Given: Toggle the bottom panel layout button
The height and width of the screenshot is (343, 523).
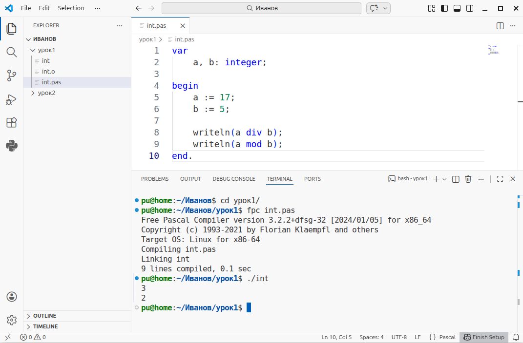Looking at the screenshot, I should pos(457,8).
